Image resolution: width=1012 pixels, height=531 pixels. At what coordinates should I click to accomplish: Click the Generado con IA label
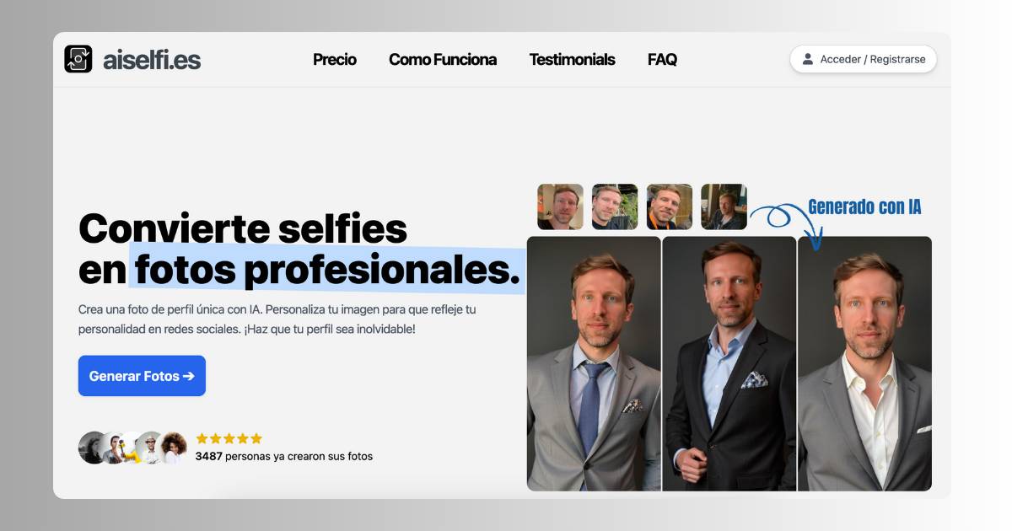point(864,206)
